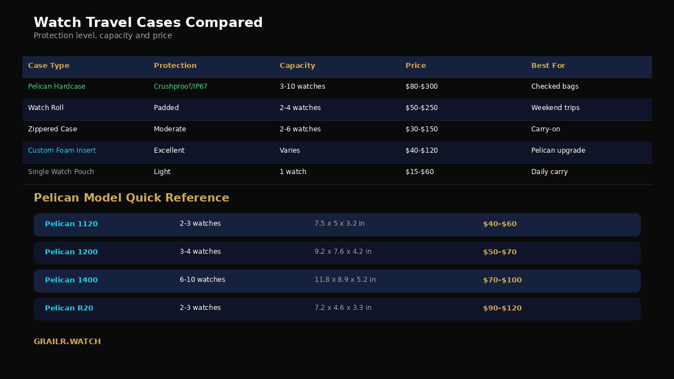Screen dimensions: 674x379
Task: Click the '$40-$120' price cell
Action: pyautogui.click(x=422, y=150)
